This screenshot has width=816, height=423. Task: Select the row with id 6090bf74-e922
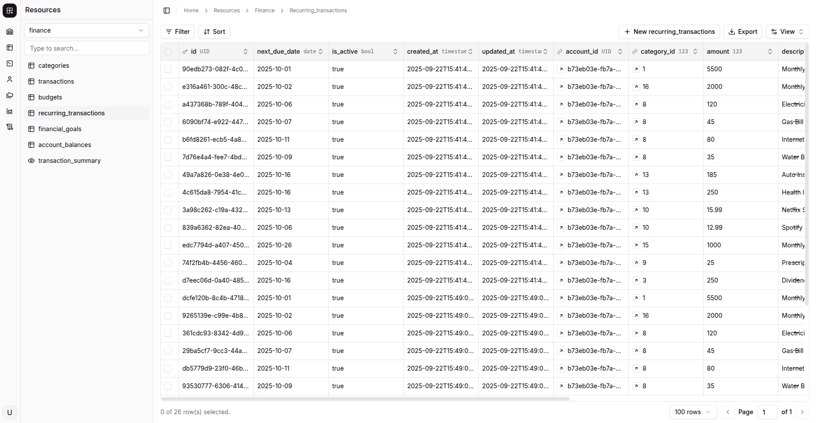pyautogui.click(x=168, y=122)
